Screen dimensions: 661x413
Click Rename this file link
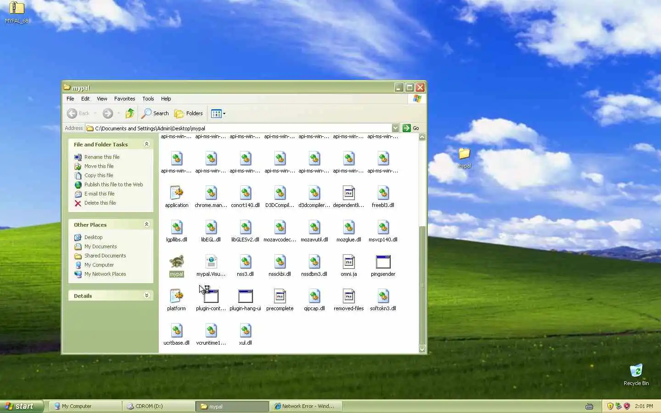(x=101, y=157)
